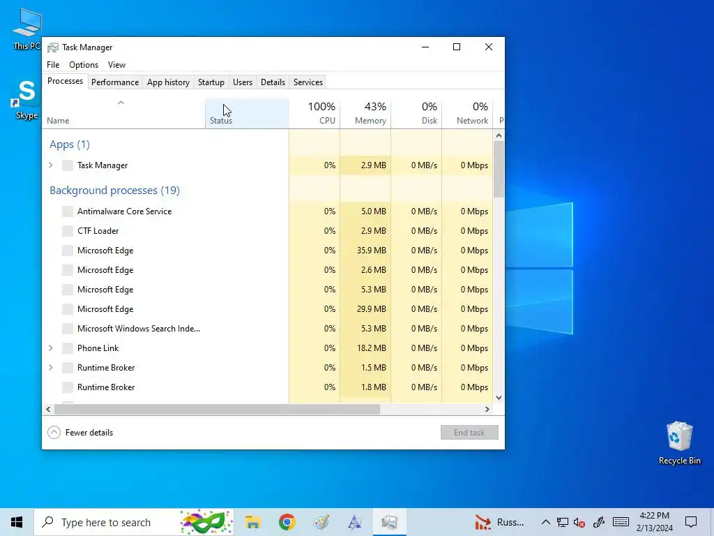This screenshot has width=714, height=536.
Task: Sort by the CPU column header
Action: [314, 114]
